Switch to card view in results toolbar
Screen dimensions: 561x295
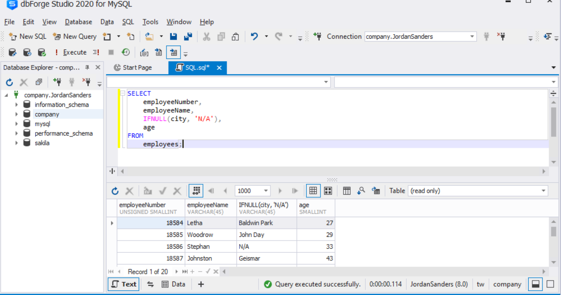[x=328, y=191]
